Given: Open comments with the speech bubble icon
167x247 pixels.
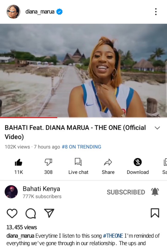Looking at the screenshot, I should click(31, 213).
